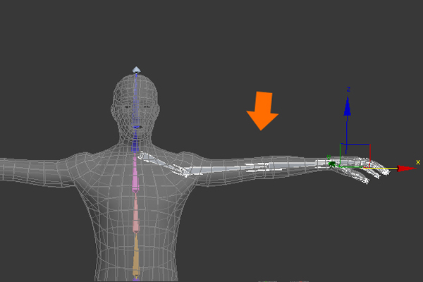Viewport: 423px width, 282px height.
Task: Select the salmon-pink middle spine bone
Action: point(135,211)
